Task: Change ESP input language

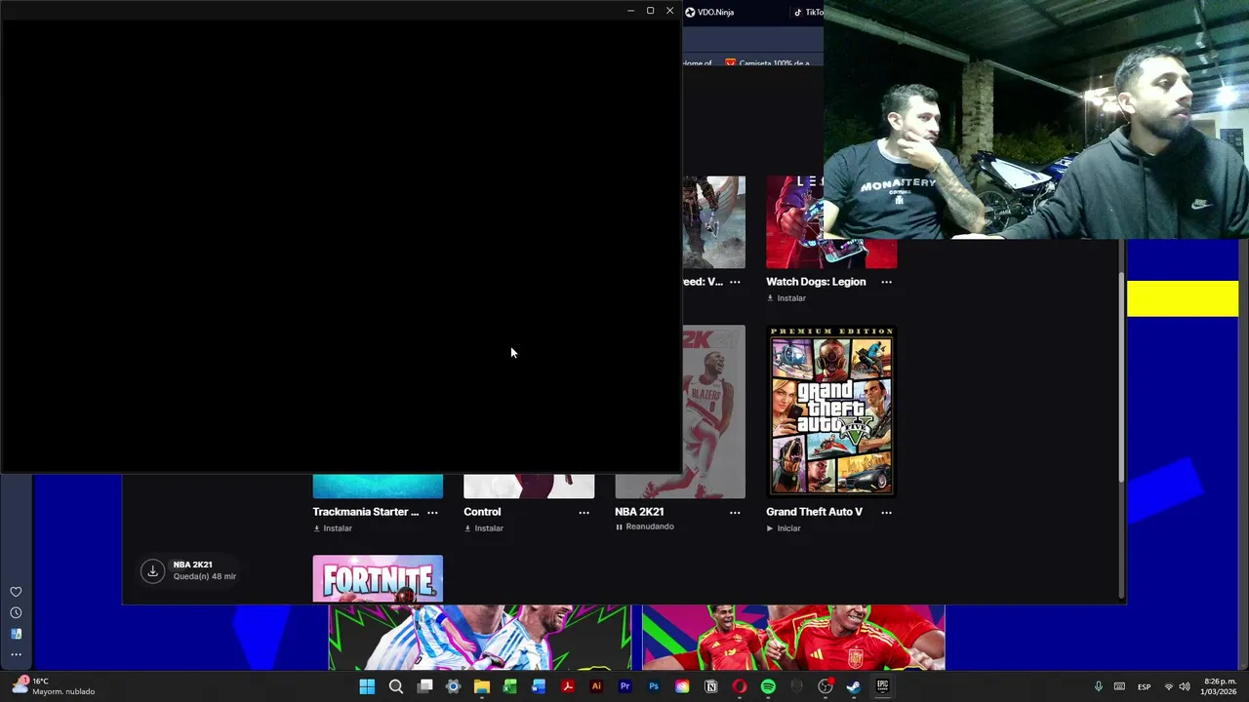Action: (1144, 686)
